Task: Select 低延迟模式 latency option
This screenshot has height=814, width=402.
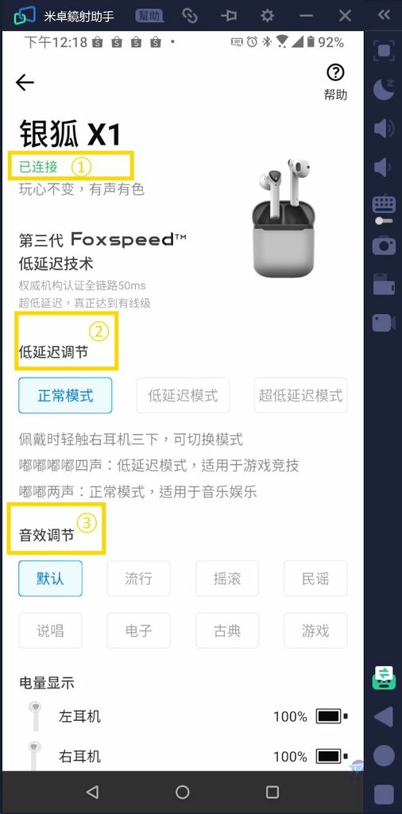Action: click(183, 396)
